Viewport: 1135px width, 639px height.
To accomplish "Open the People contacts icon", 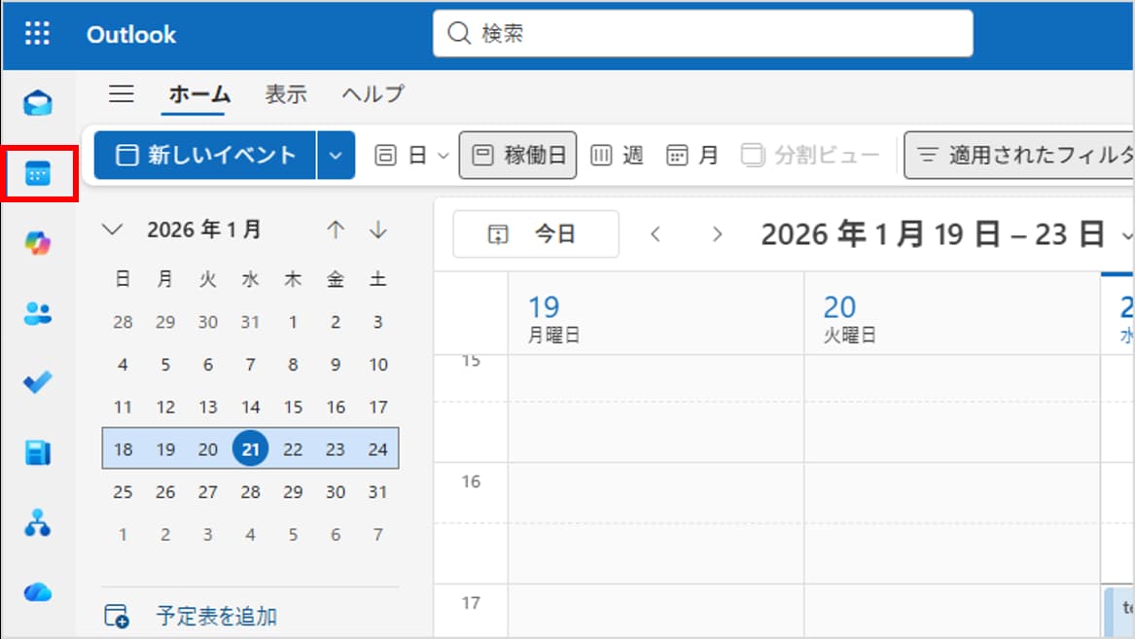I will [x=38, y=313].
